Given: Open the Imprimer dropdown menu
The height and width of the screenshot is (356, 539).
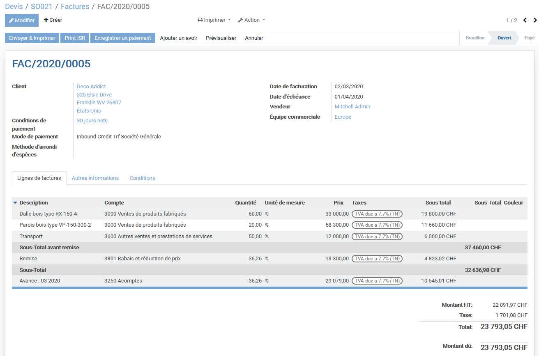Looking at the screenshot, I should [x=214, y=20].
